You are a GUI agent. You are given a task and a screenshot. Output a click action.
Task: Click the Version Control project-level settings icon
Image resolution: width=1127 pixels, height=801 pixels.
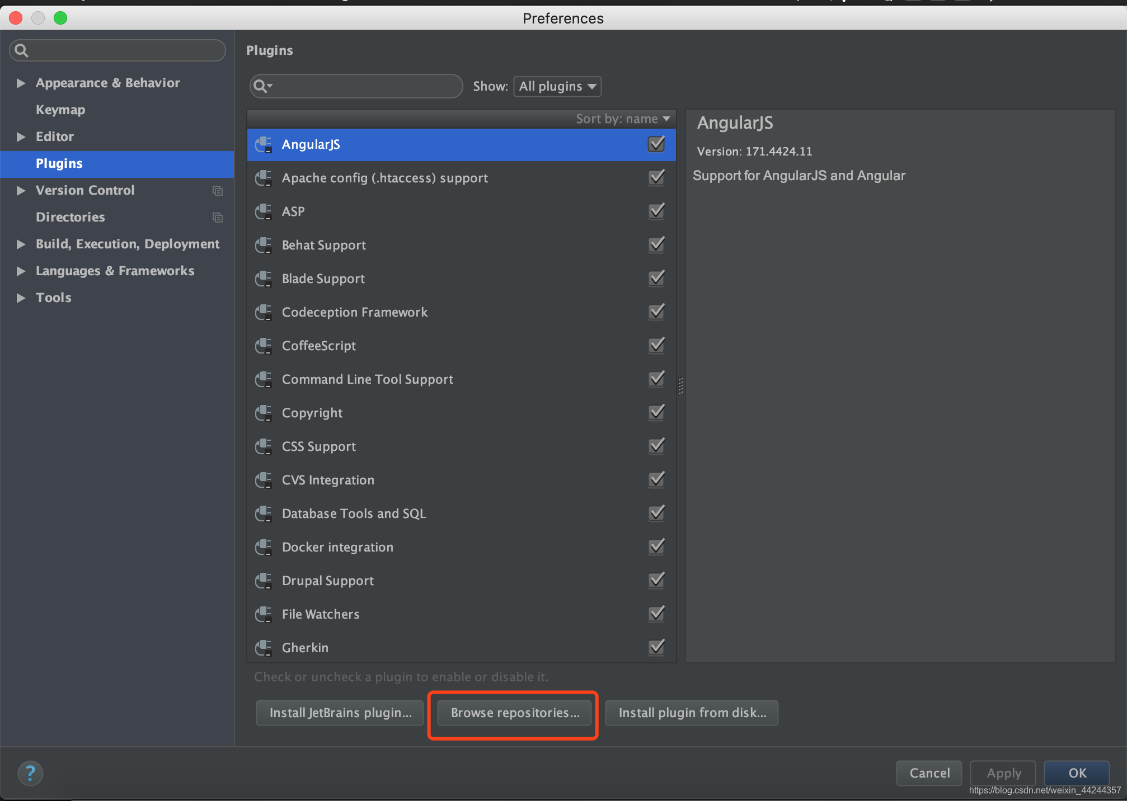[x=218, y=191]
